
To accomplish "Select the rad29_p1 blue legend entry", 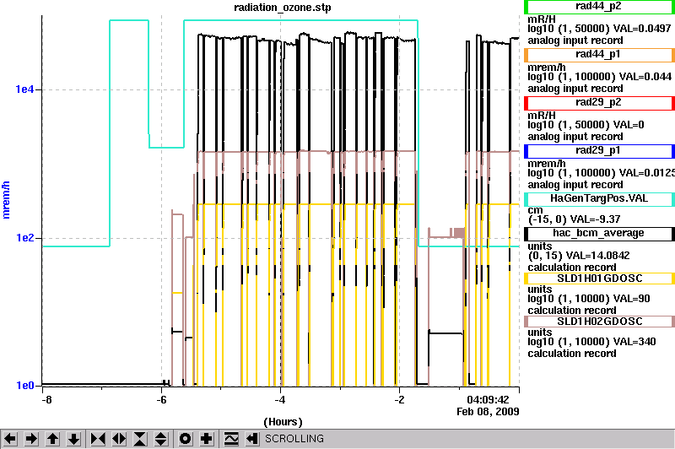I will [x=599, y=151].
